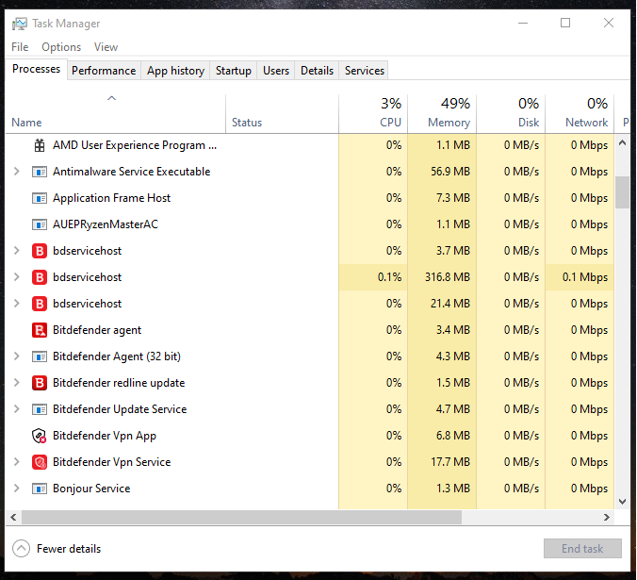Screen dimensions: 637x580
Task: Sort by Status column header
Action: click(x=282, y=114)
